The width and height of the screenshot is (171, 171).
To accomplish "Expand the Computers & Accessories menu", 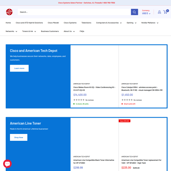I will tap(109, 23).
